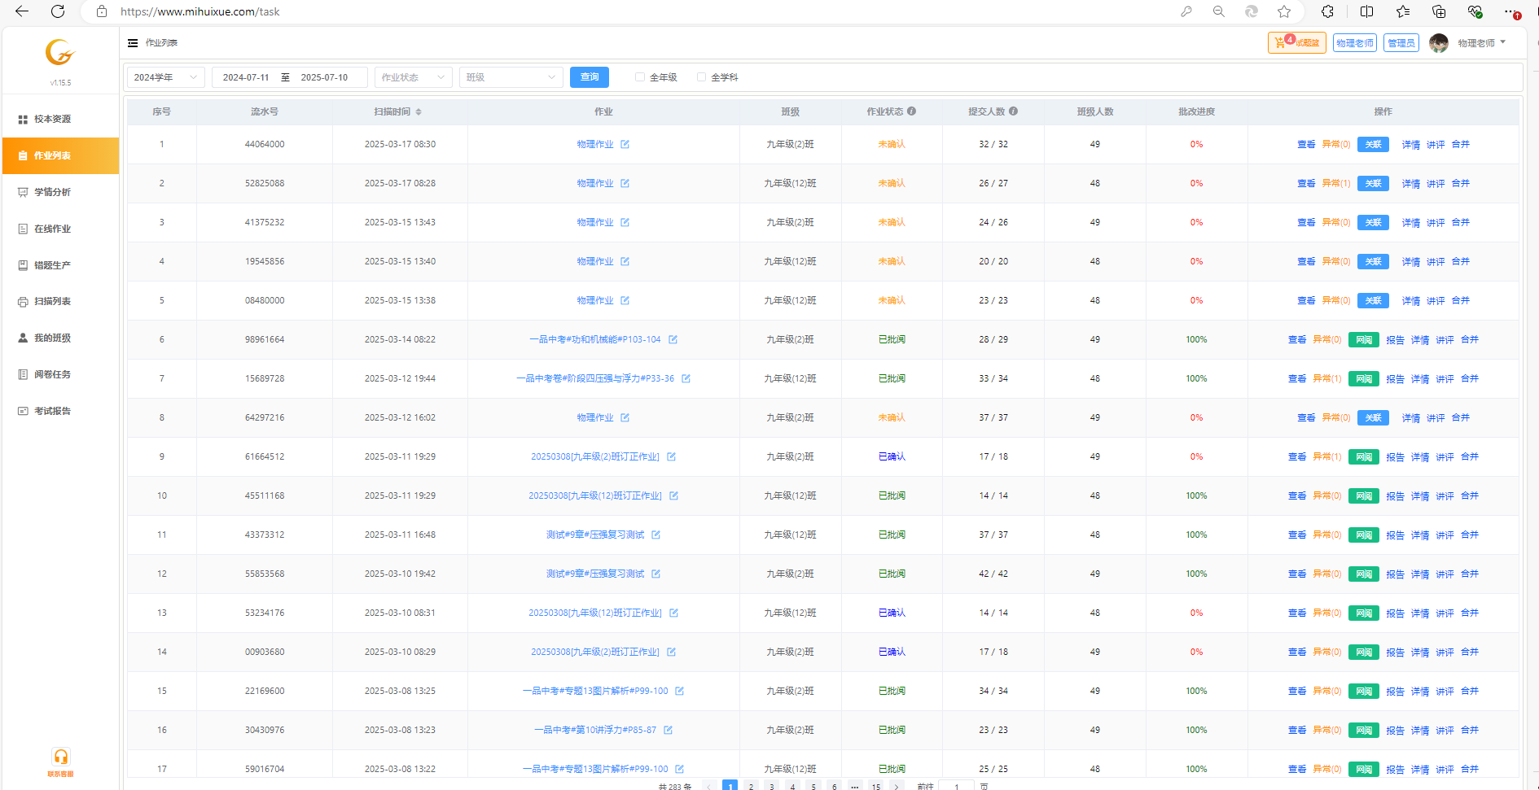The width and height of the screenshot is (1539, 790).
Task: Click the blue 查询 search button
Action: [x=590, y=77]
